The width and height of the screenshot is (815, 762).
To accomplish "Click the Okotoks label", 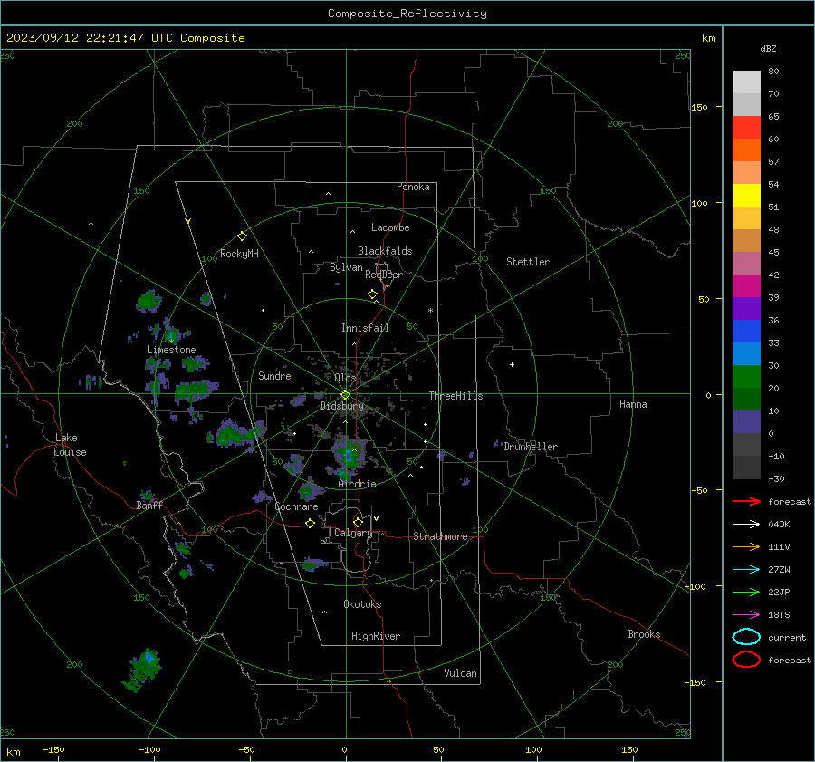I will [x=362, y=604].
